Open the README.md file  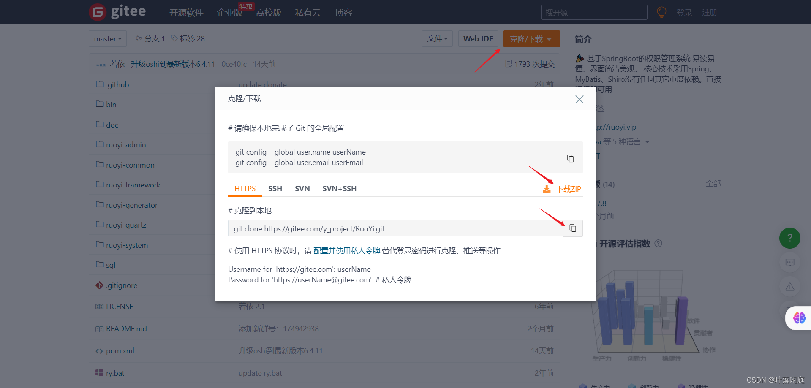tap(126, 329)
